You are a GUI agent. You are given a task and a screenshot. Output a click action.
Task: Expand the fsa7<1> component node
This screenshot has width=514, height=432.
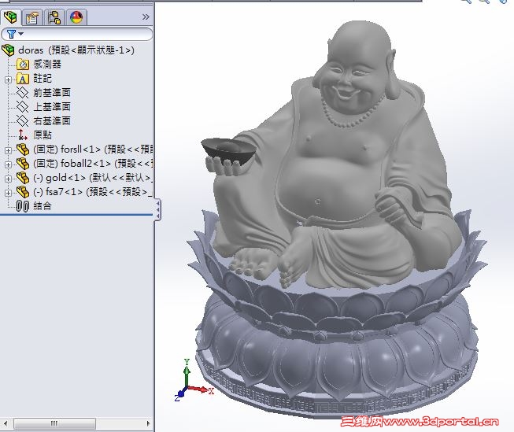point(8,193)
